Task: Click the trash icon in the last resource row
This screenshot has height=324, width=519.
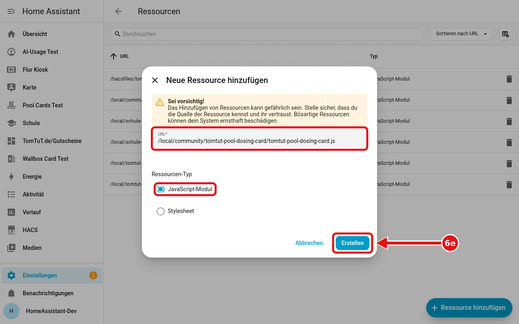Action: tap(509, 184)
